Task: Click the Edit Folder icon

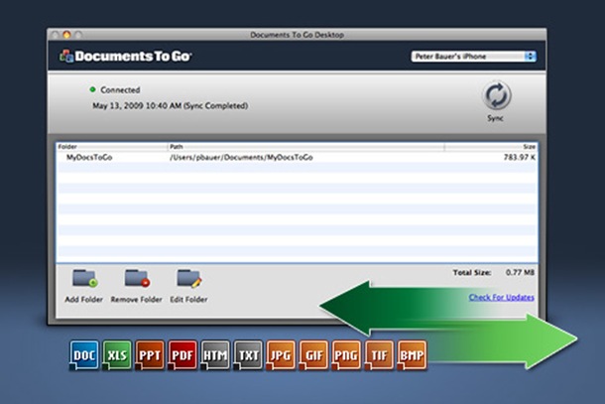Action: [x=189, y=278]
